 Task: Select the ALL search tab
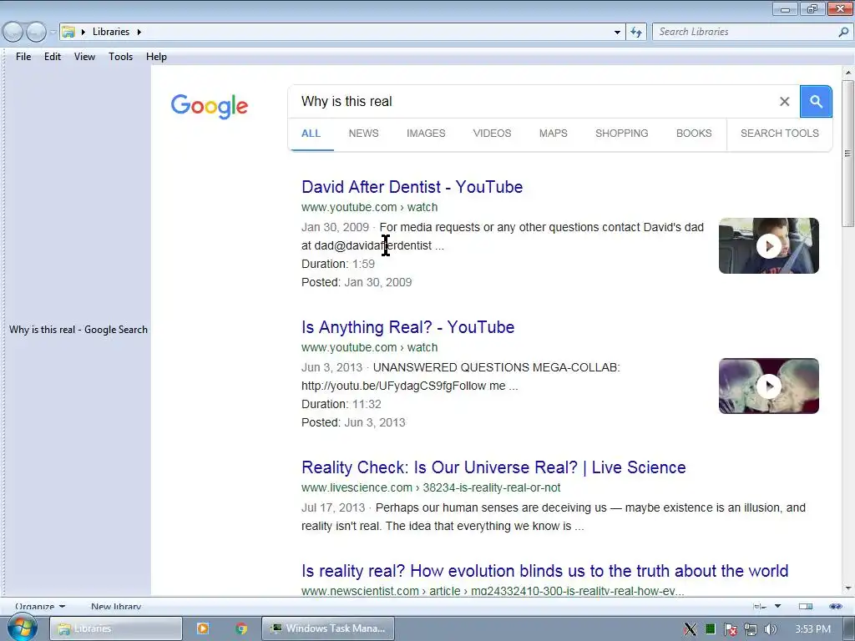pyautogui.click(x=311, y=134)
